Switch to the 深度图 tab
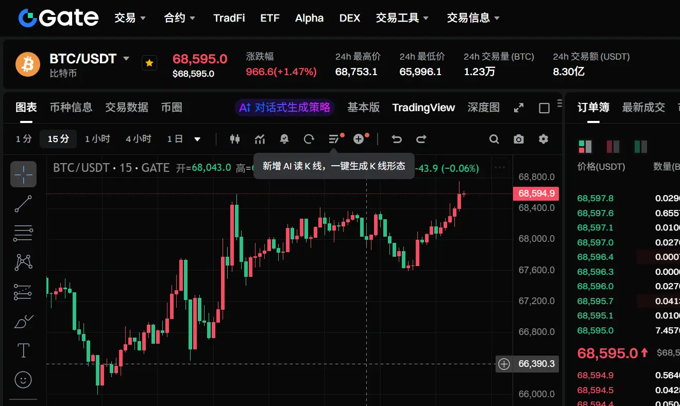This screenshot has height=406, width=680. click(484, 108)
